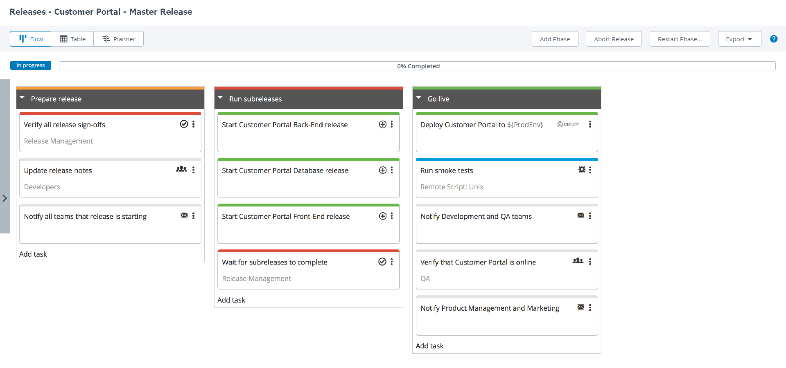Click the Abort Release button

[x=614, y=39]
